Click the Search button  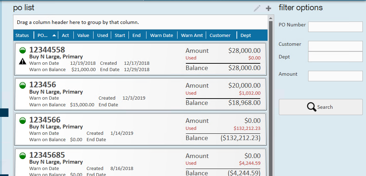coord(321,107)
